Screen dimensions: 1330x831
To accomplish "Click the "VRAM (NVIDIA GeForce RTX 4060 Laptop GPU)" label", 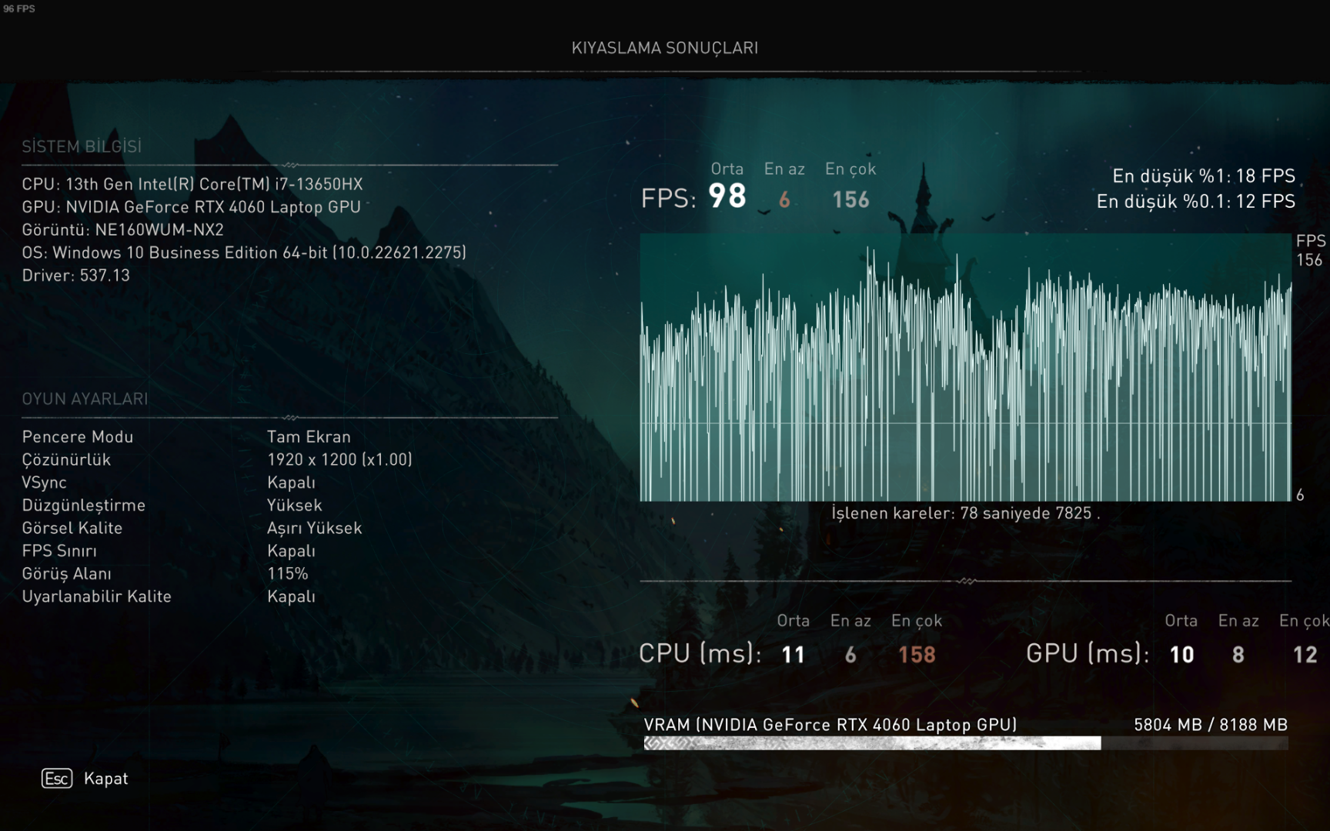I will pos(830,725).
